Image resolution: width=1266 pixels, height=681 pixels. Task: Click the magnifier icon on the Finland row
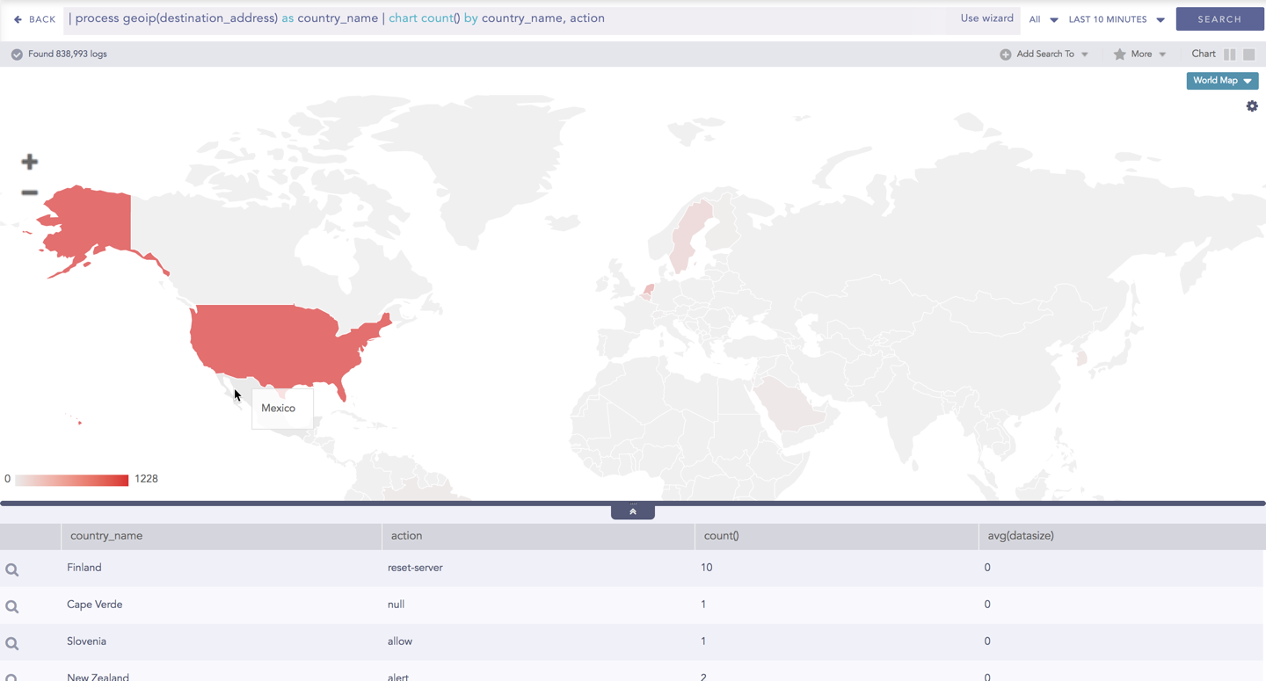[11, 569]
